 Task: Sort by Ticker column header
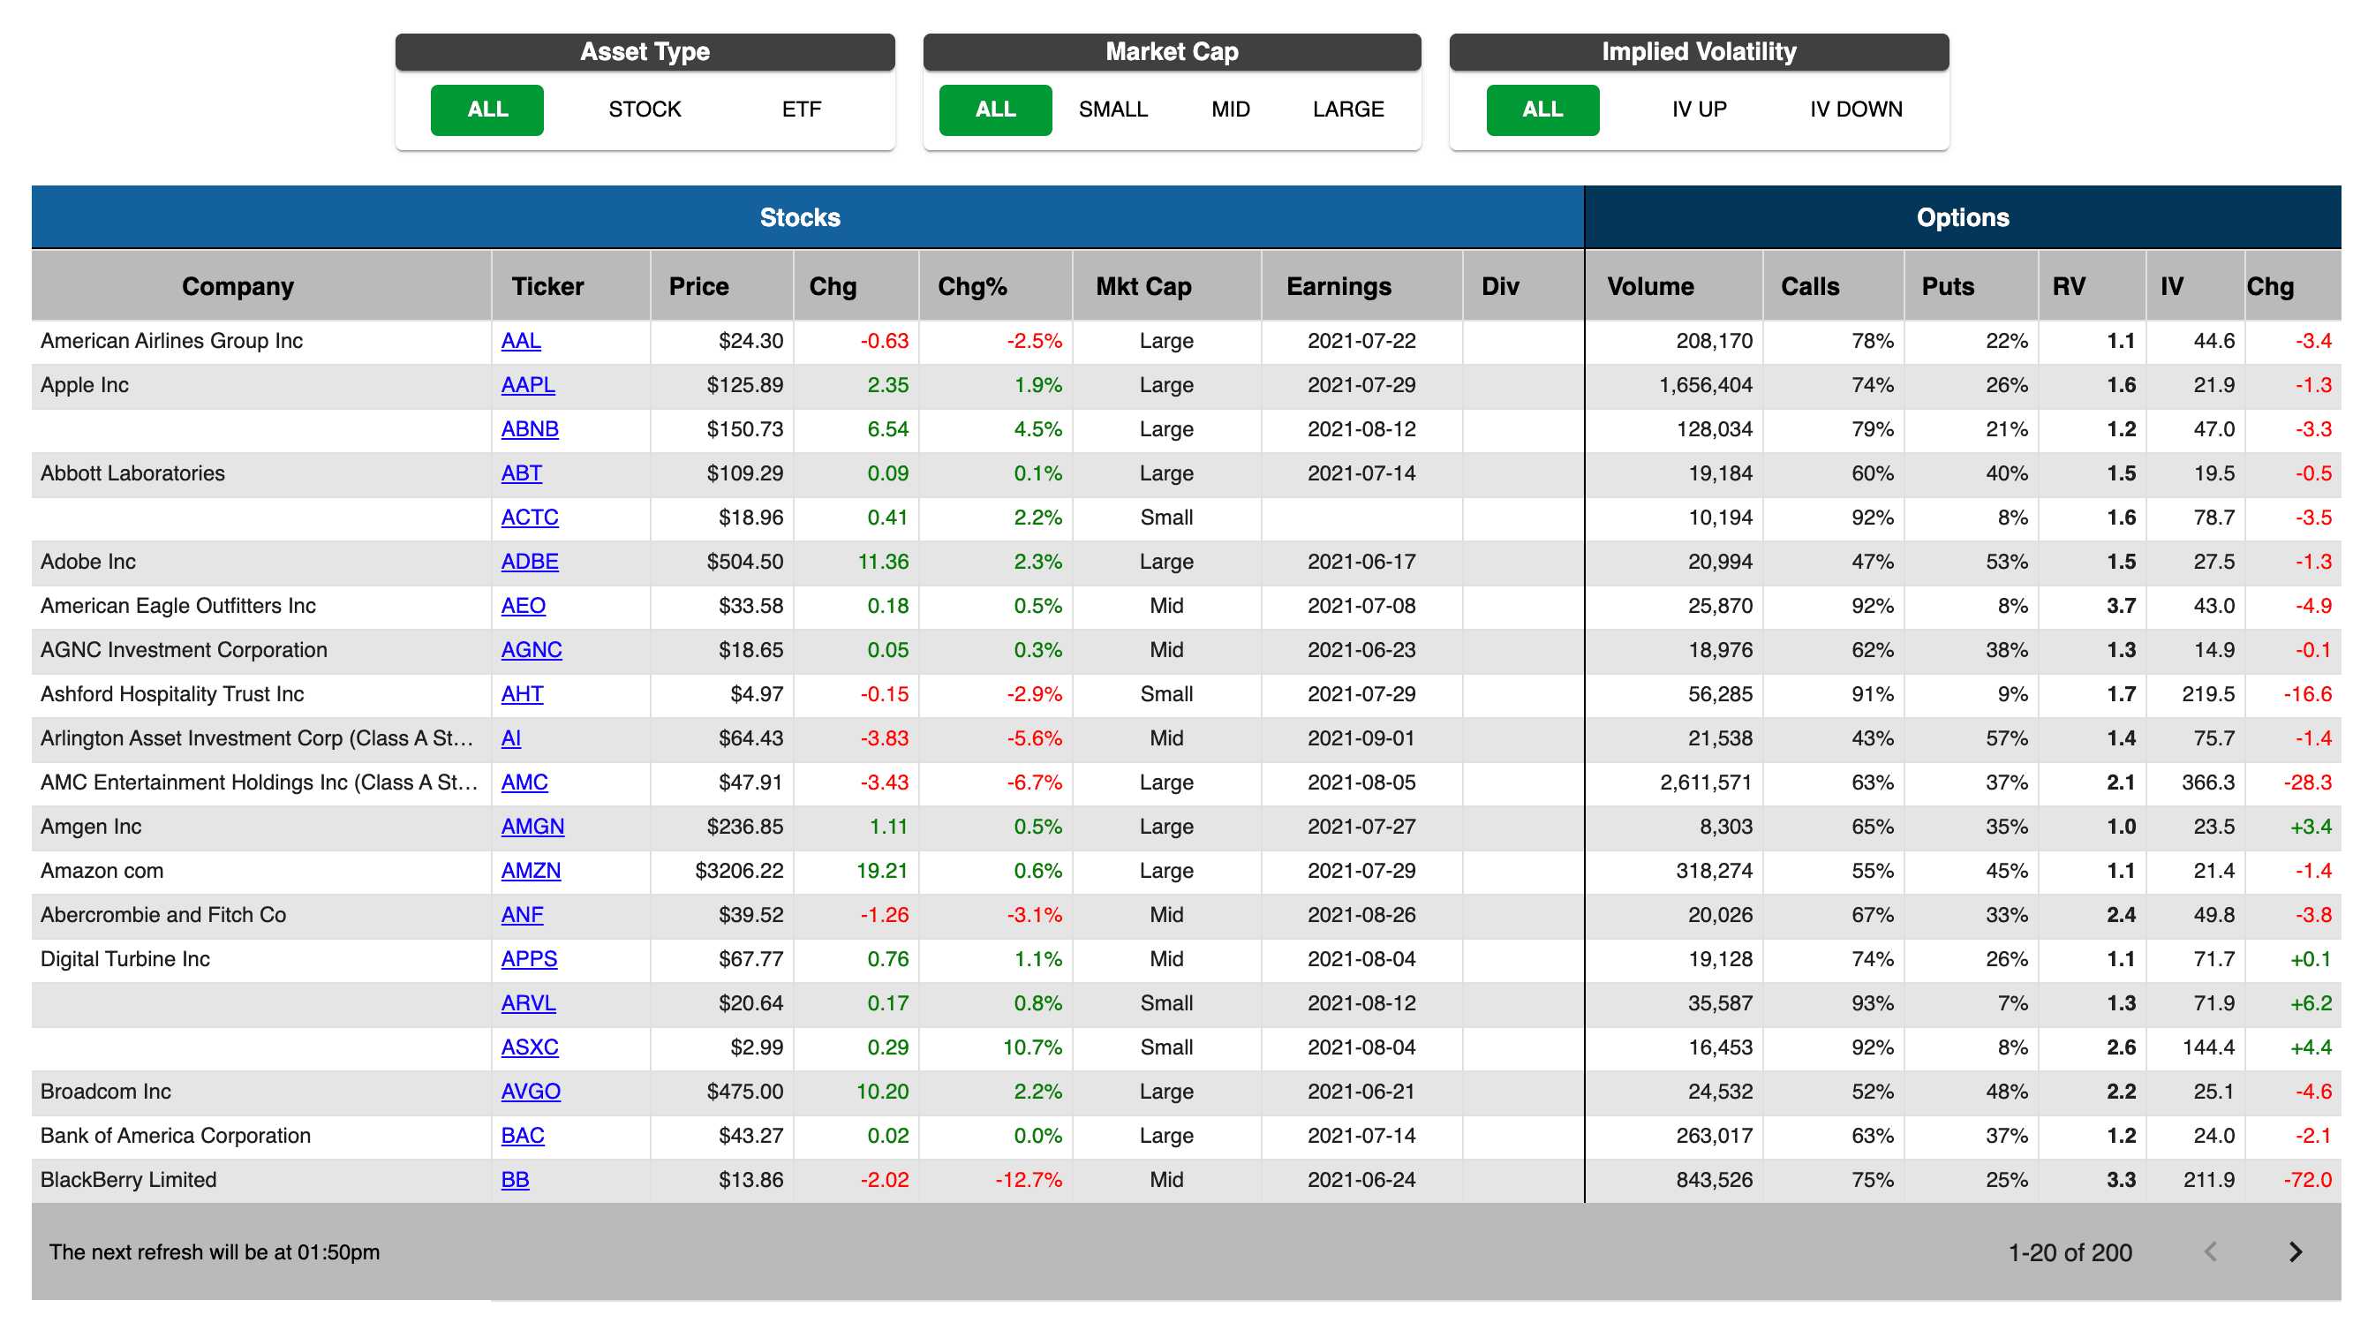tap(547, 286)
